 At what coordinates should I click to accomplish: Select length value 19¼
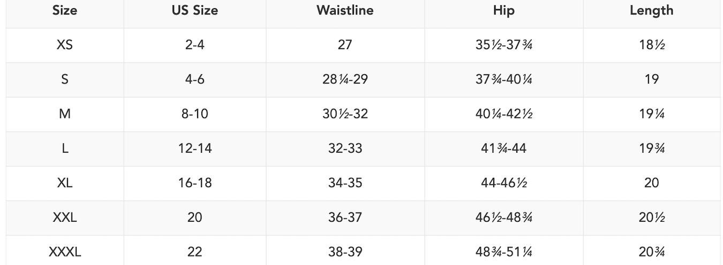pos(651,114)
